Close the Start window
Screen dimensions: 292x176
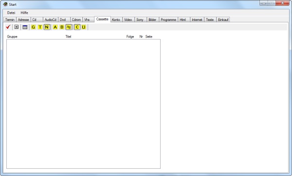point(282,3)
